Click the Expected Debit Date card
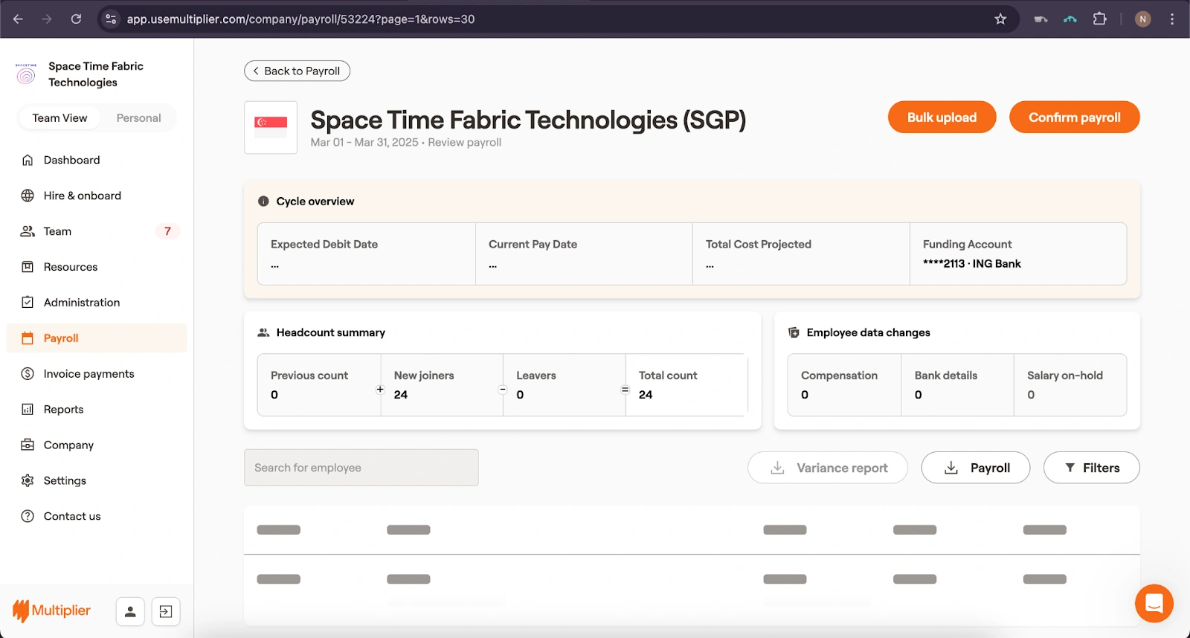Image resolution: width=1190 pixels, height=638 pixels. coord(367,254)
